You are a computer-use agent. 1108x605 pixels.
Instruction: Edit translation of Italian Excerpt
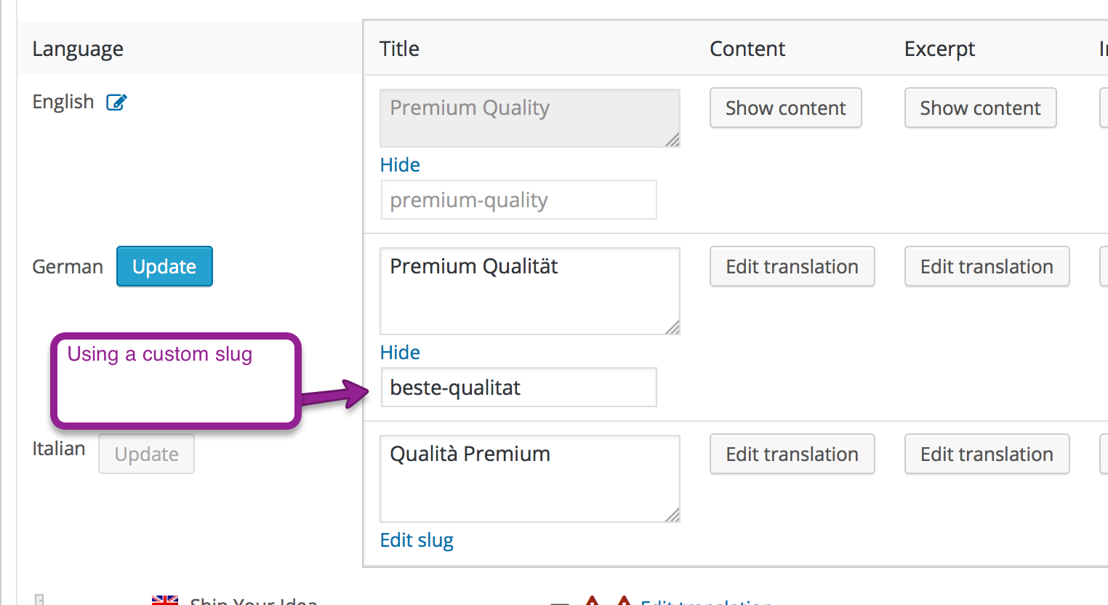click(987, 454)
